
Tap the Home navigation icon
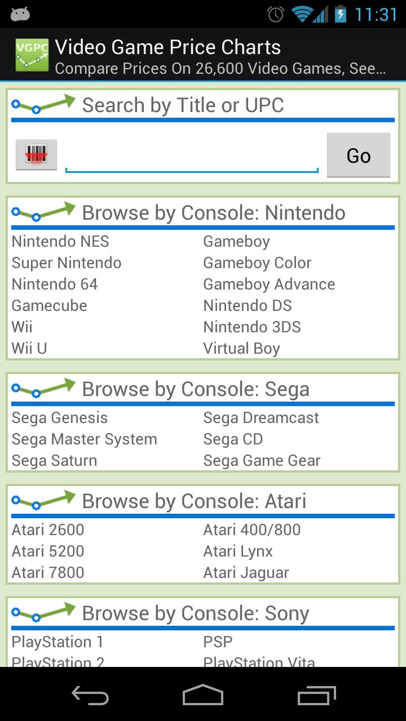coord(203,696)
